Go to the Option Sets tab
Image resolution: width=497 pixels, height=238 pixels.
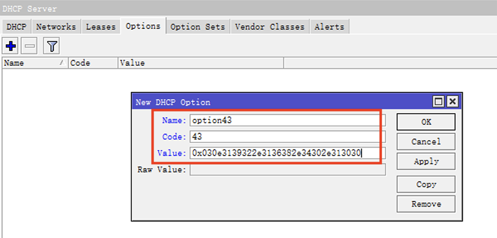tap(197, 27)
